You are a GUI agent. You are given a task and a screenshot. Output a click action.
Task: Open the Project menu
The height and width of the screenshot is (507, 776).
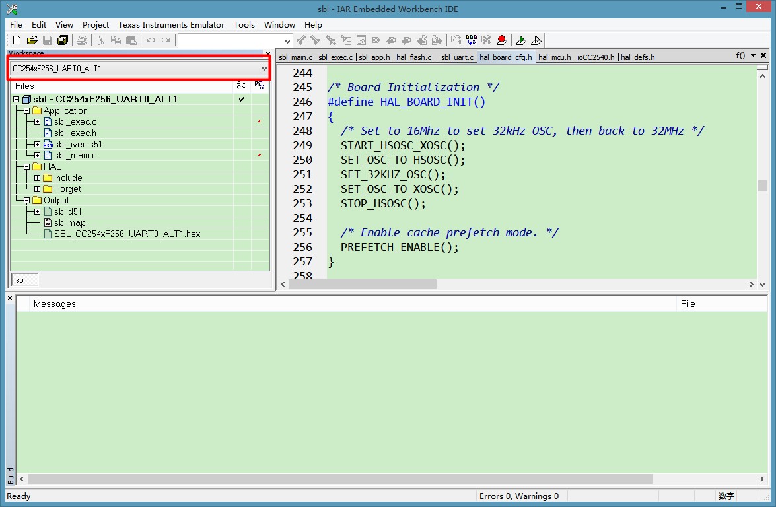(x=96, y=24)
